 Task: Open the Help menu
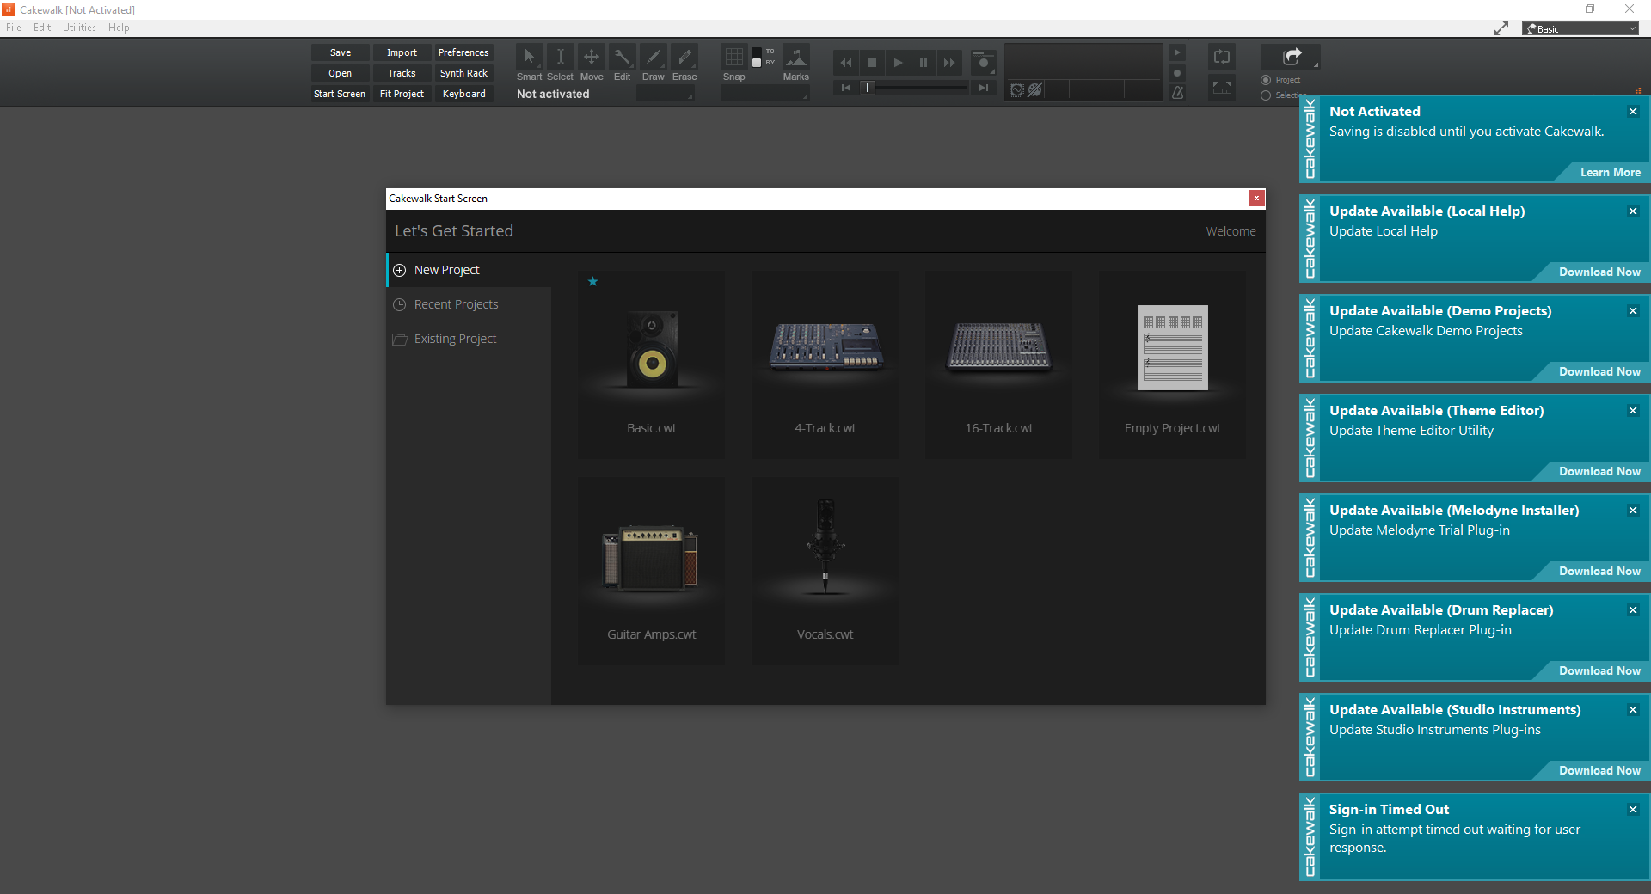[x=119, y=28]
